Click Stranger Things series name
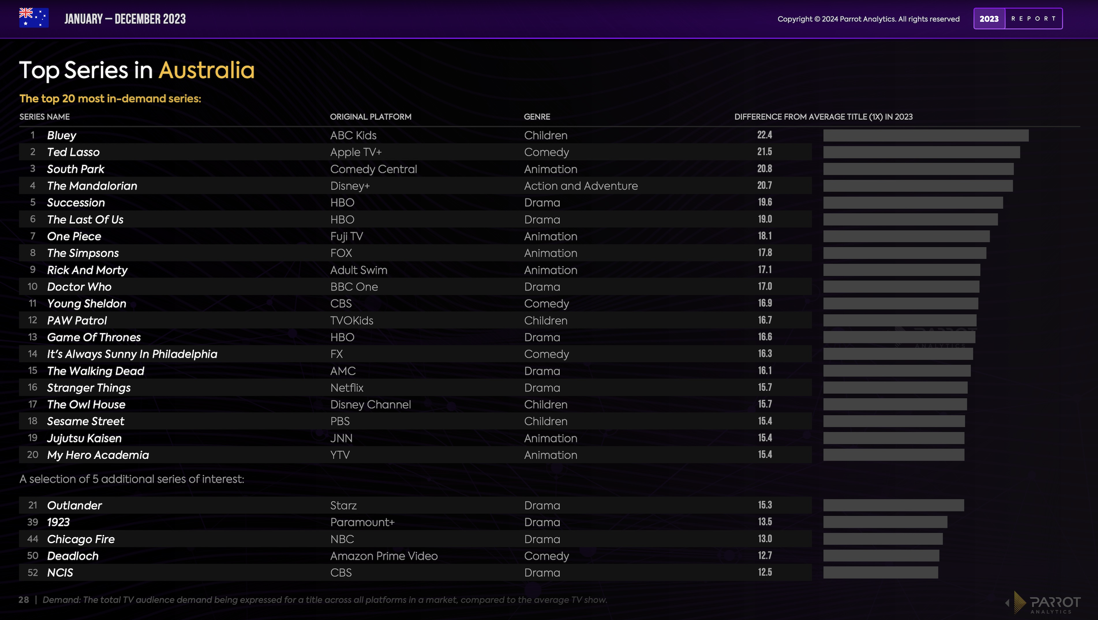The width and height of the screenshot is (1098, 620). [x=88, y=388]
